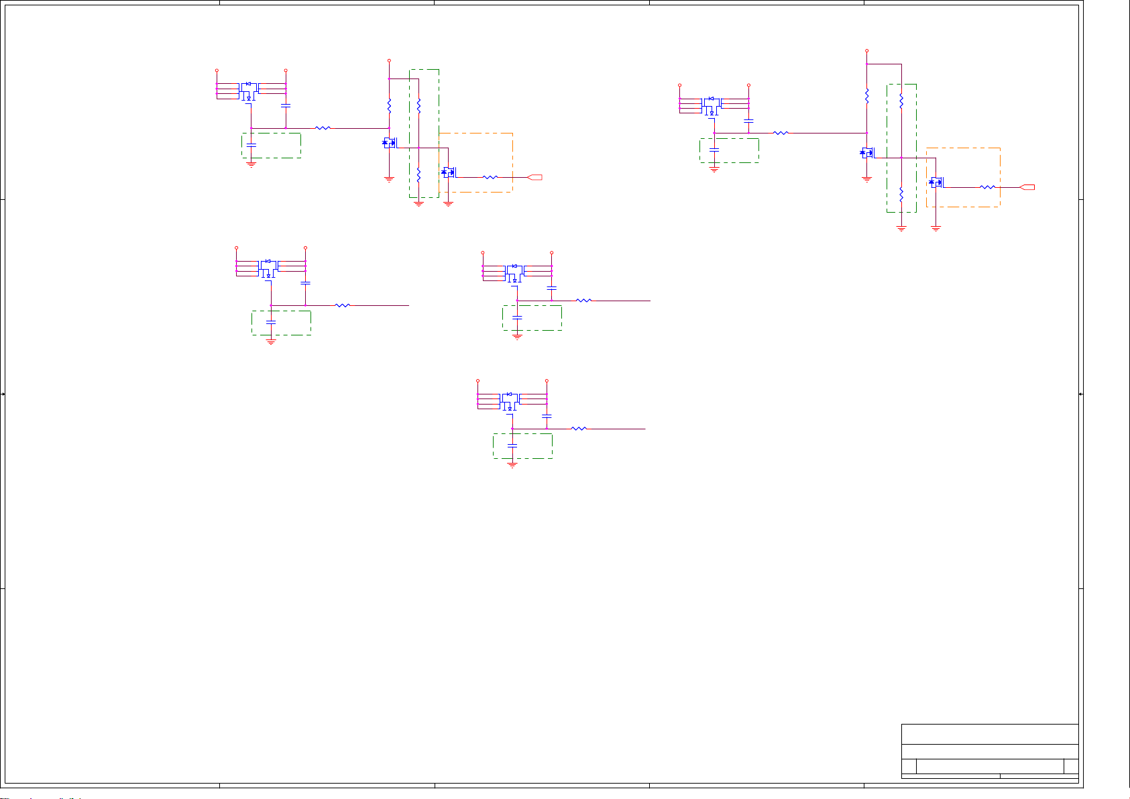The height and width of the screenshot is (799, 1130).
Task: Select the output resistor of the middle-left circuit
Action: [x=343, y=305]
